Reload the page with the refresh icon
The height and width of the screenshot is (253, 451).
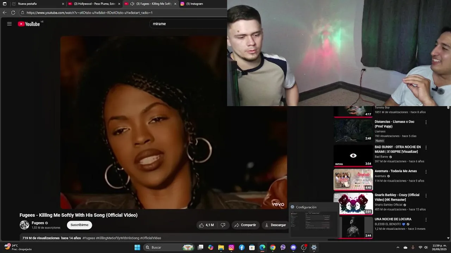click(13, 13)
